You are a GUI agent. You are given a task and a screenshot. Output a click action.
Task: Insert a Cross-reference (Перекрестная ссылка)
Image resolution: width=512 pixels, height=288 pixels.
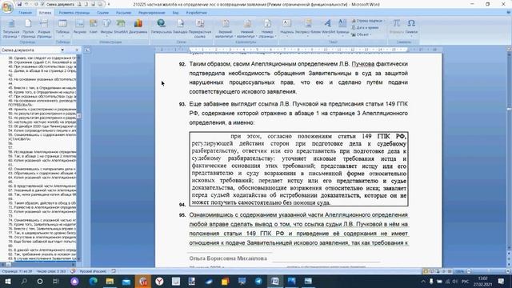200,29
